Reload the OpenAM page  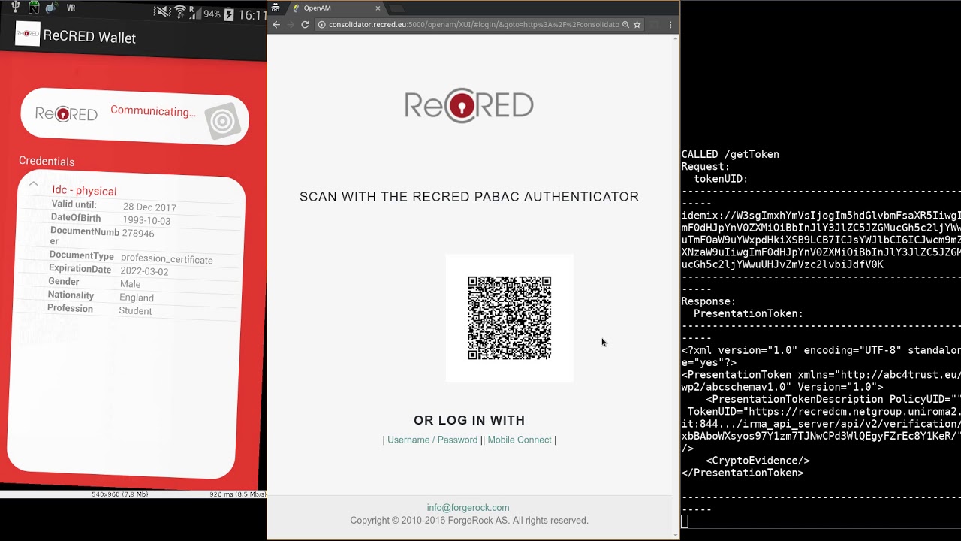305,24
